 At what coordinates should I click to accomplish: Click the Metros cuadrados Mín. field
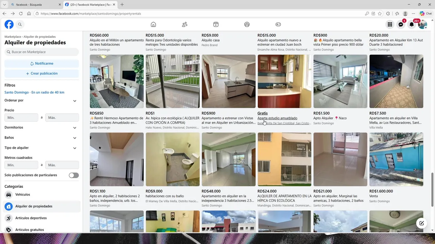tap(21, 165)
